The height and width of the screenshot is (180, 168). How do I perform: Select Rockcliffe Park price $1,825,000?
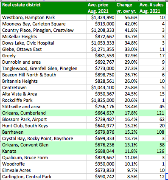coord(101,100)
